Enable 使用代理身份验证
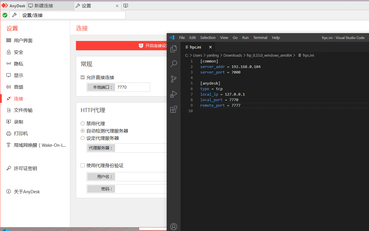This screenshot has width=369, height=231. pos(83,165)
